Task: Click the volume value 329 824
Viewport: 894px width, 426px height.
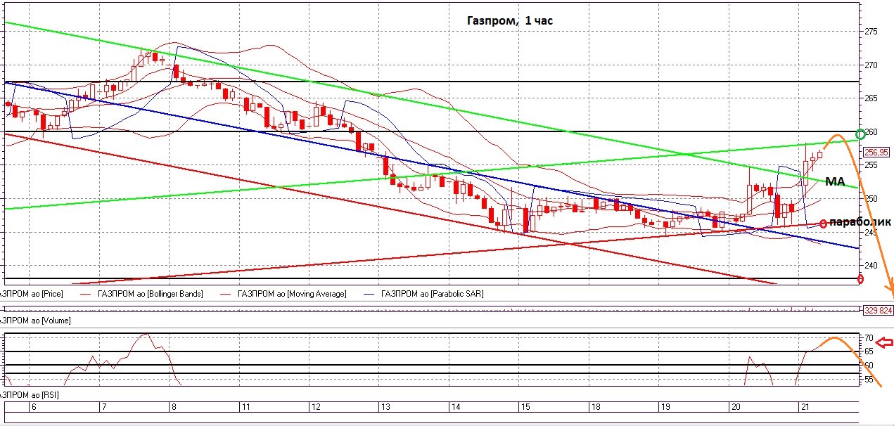Action: (x=878, y=309)
